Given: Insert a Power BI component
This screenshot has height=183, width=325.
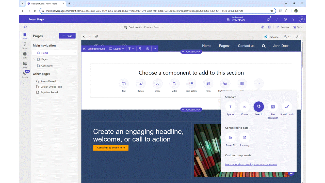Looking at the screenshot, I should coord(230,138).
